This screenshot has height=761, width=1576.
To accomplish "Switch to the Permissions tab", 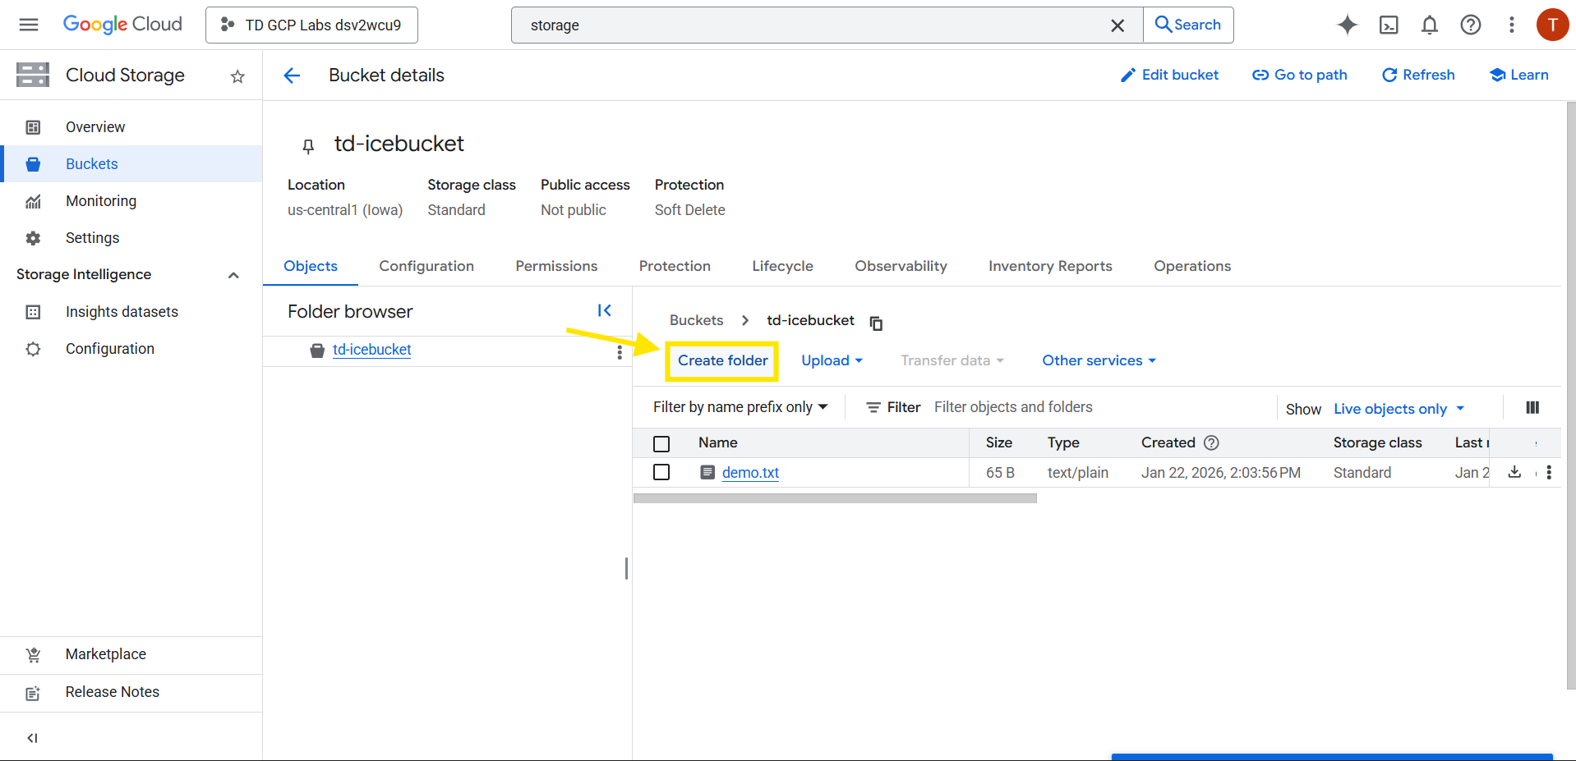I will click(x=556, y=266).
